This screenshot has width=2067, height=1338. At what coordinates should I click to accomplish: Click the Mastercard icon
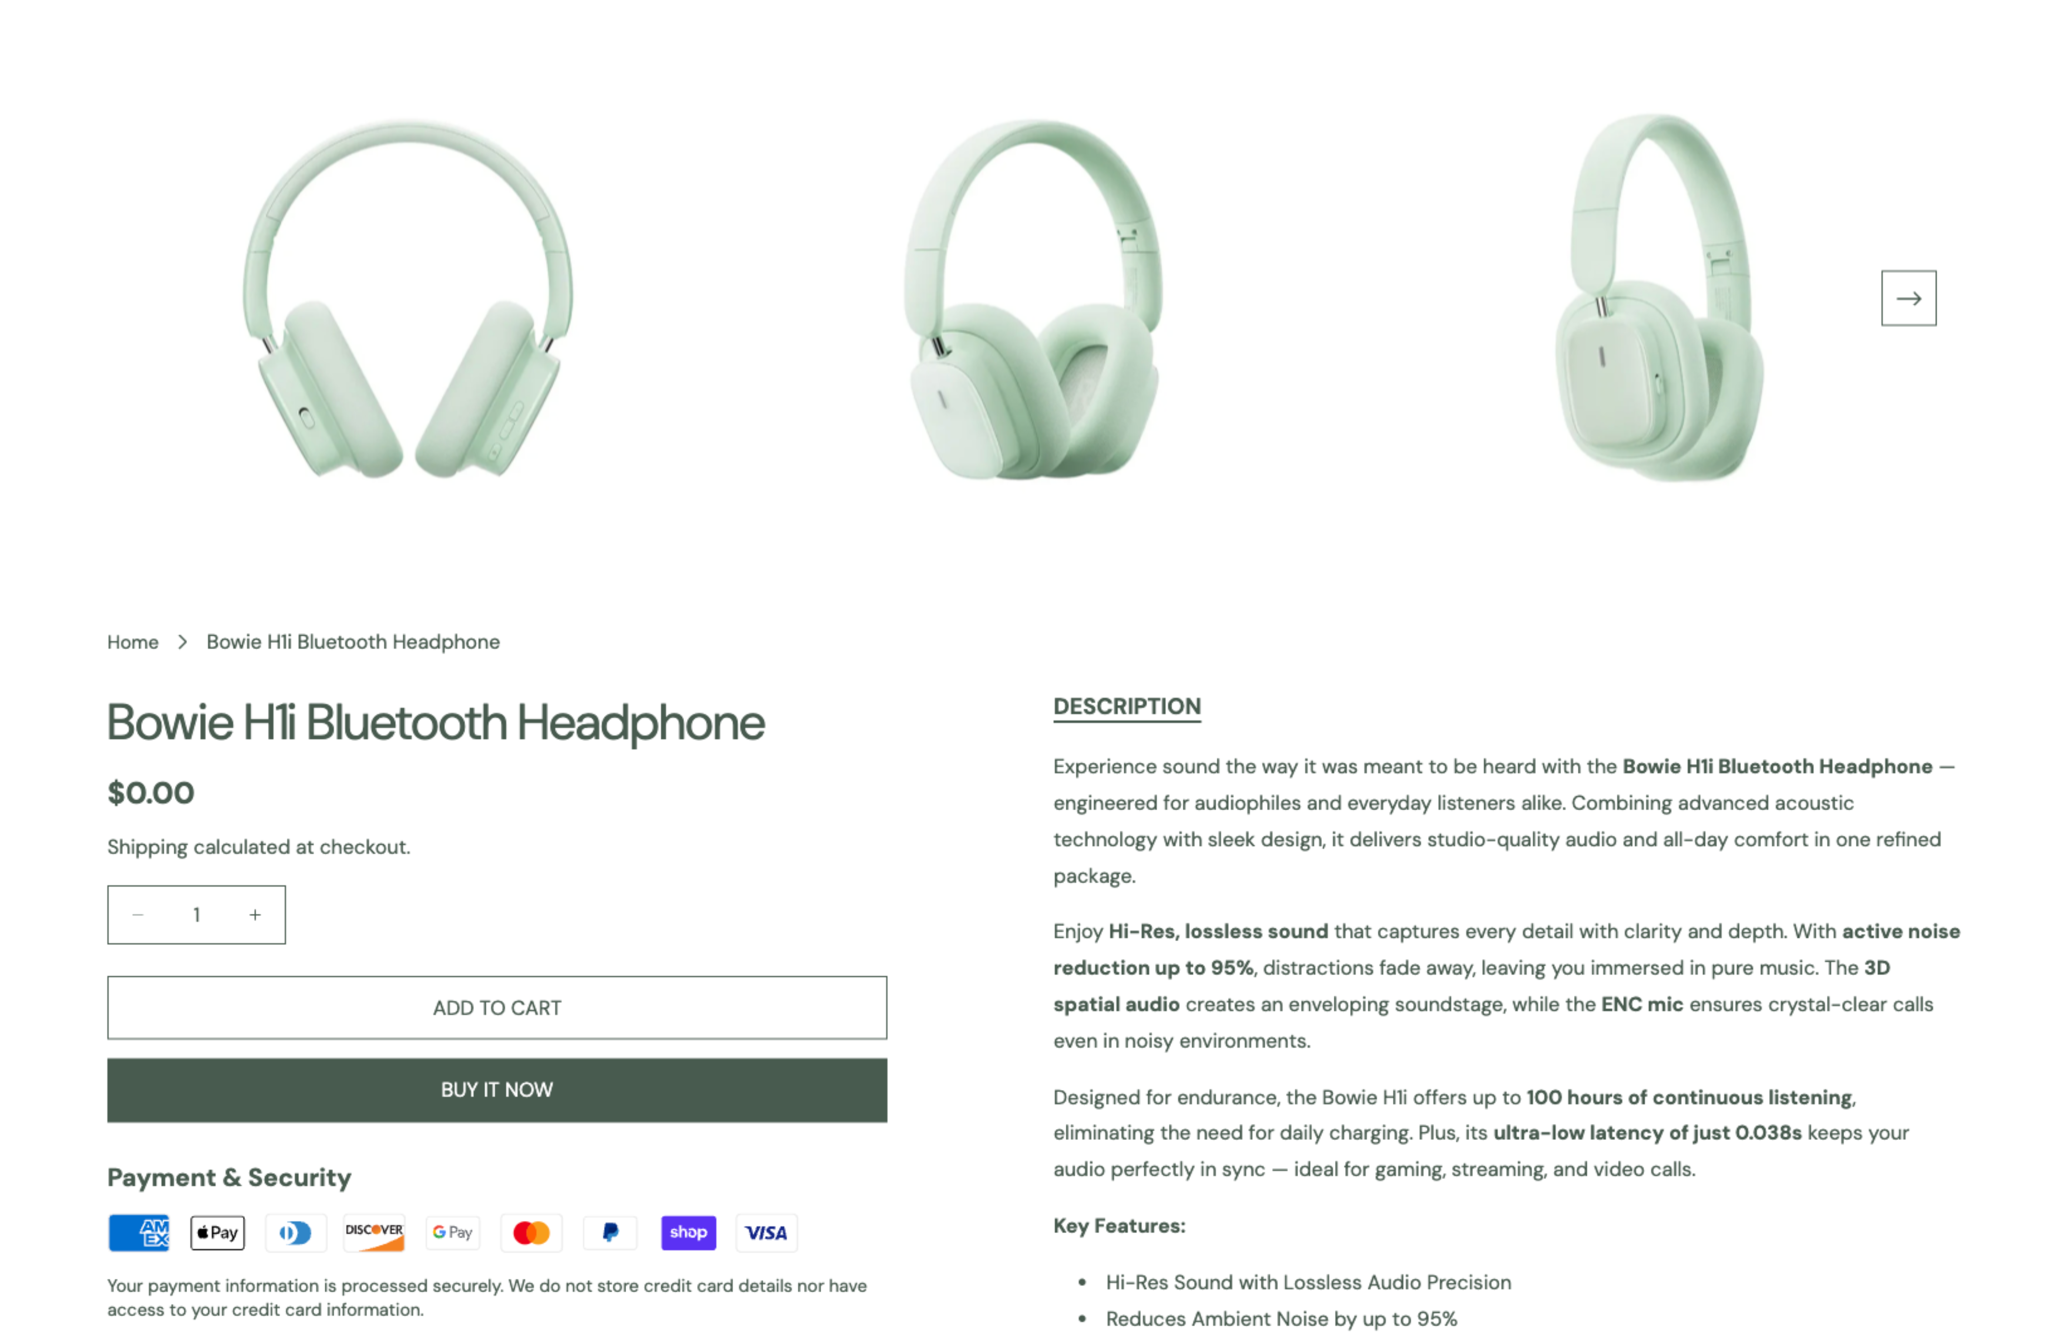(531, 1232)
